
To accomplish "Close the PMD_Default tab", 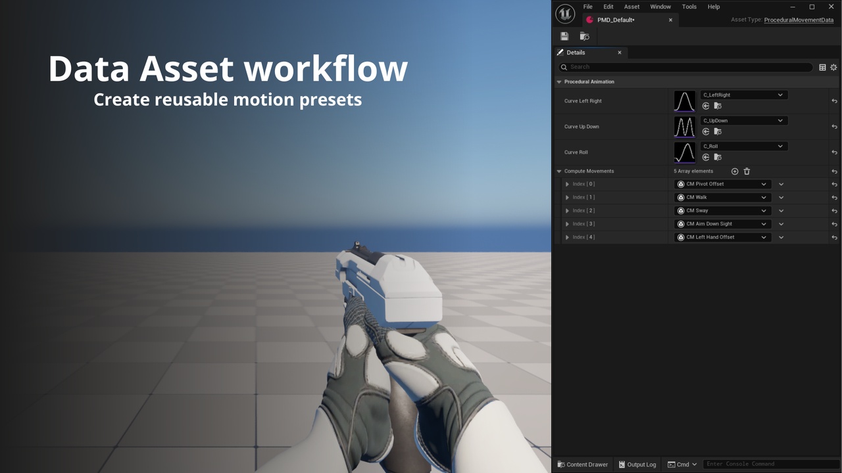I will (x=670, y=20).
